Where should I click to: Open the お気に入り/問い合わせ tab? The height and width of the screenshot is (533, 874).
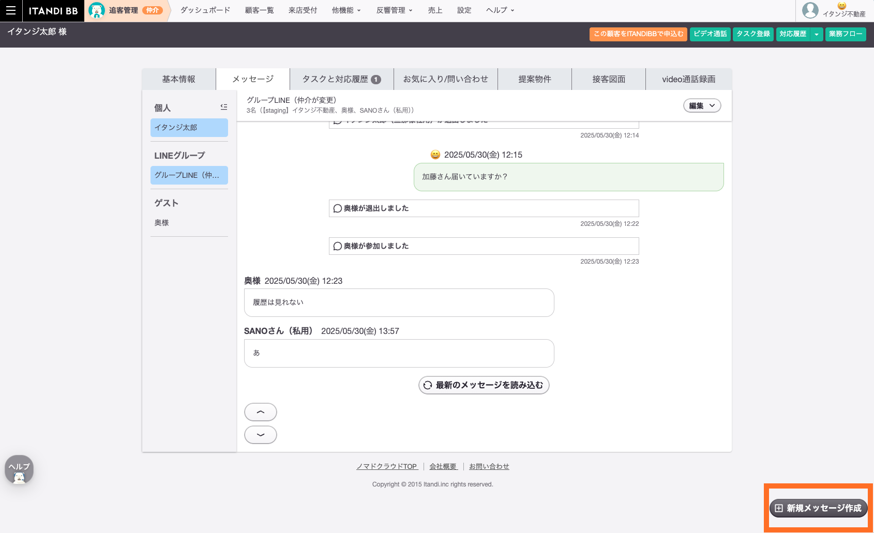[x=446, y=79]
